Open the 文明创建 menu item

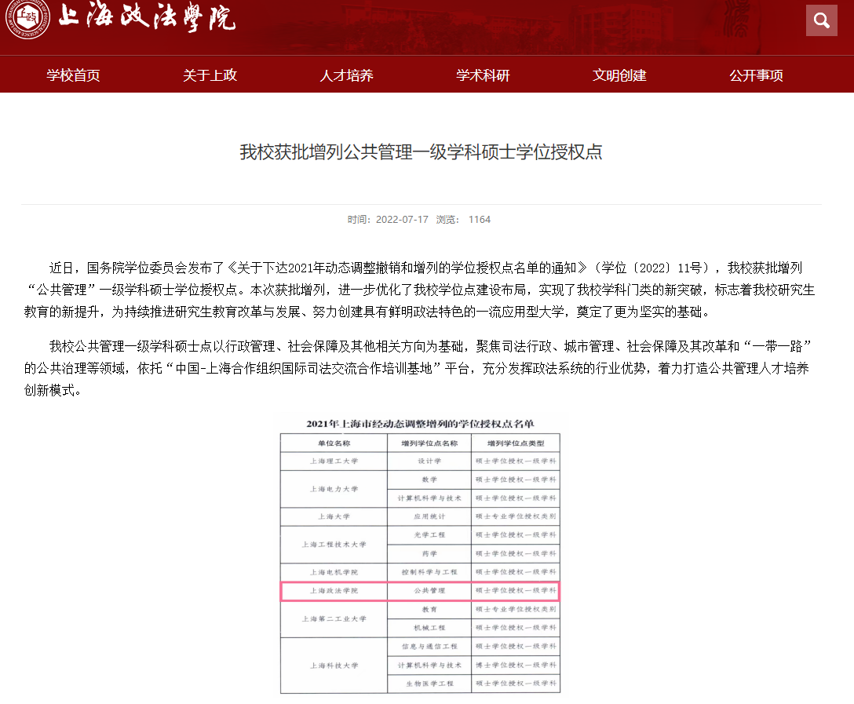click(620, 75)
